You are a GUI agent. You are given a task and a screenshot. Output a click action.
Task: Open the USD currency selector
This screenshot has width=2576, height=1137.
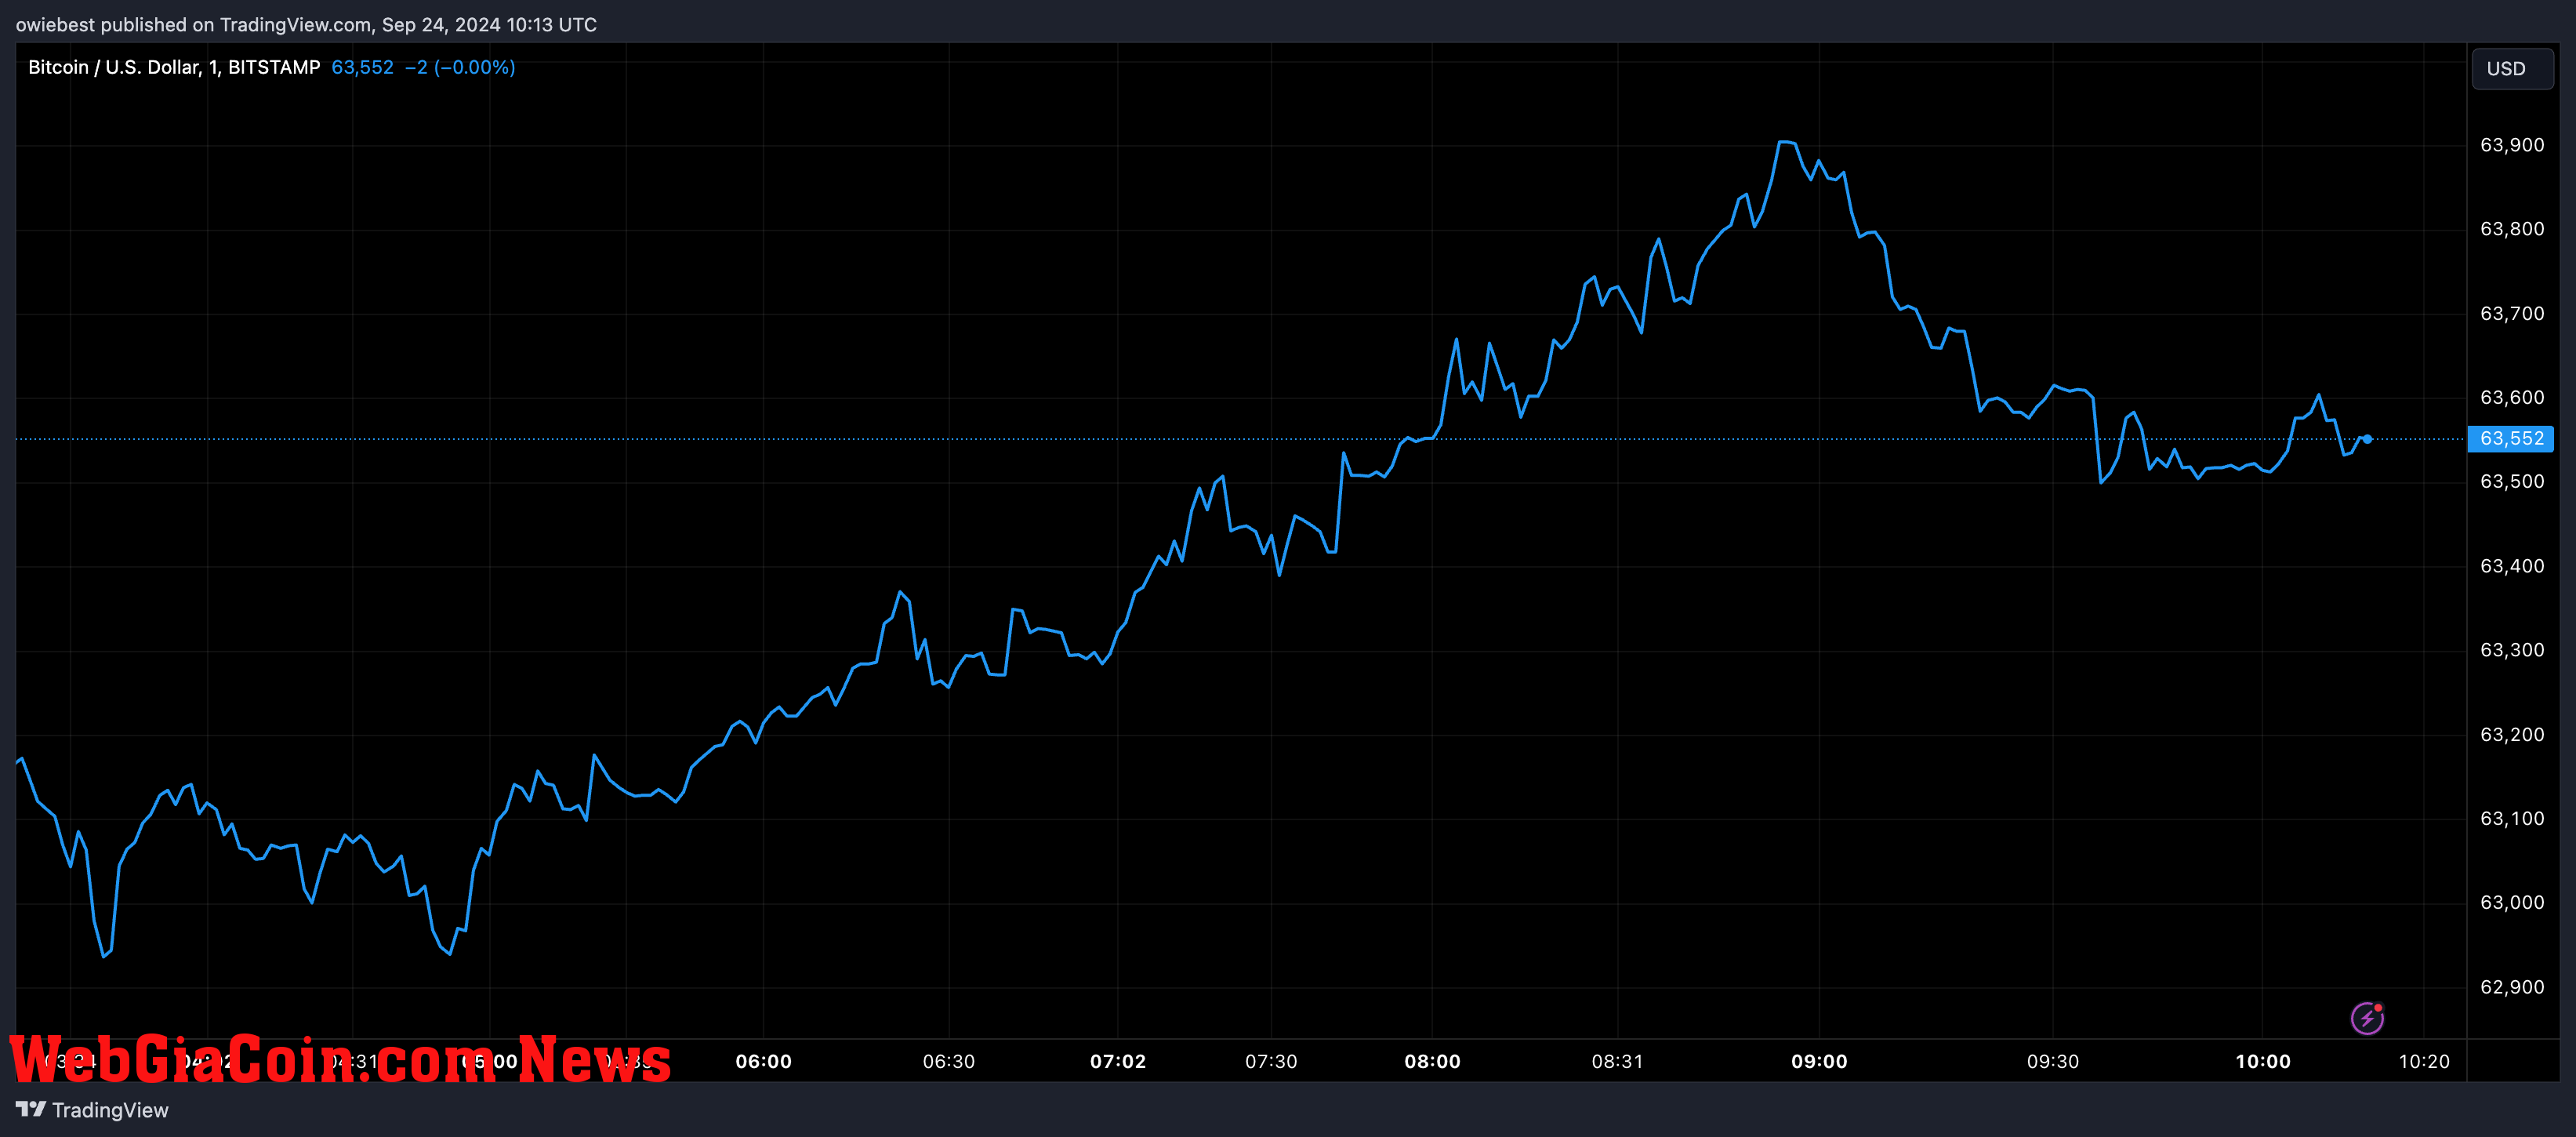[2512, 68]
